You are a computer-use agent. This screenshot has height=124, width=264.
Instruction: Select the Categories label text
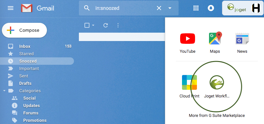30,91
